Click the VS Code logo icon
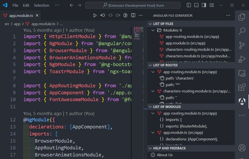The image size is (249, 159). coord(5,5)
